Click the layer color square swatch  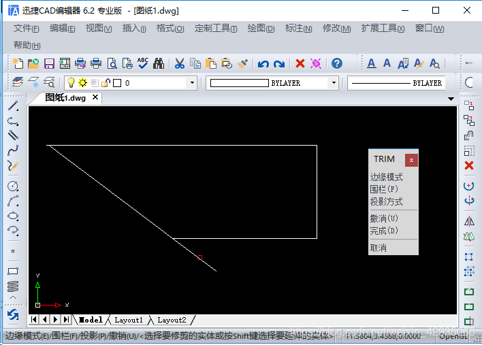117,83
